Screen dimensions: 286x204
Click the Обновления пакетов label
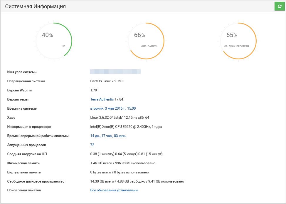24,190
